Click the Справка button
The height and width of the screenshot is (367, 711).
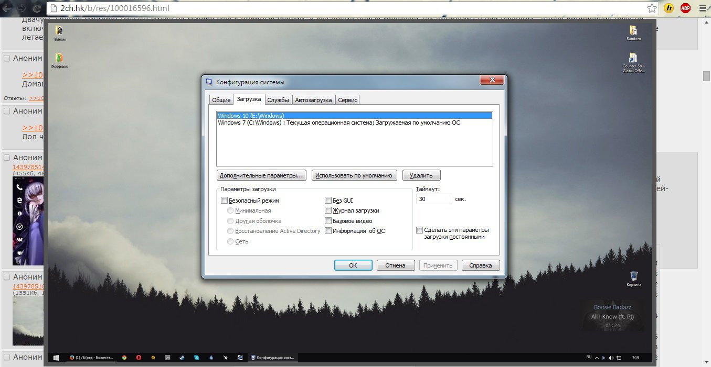click(x=481, y=265)
